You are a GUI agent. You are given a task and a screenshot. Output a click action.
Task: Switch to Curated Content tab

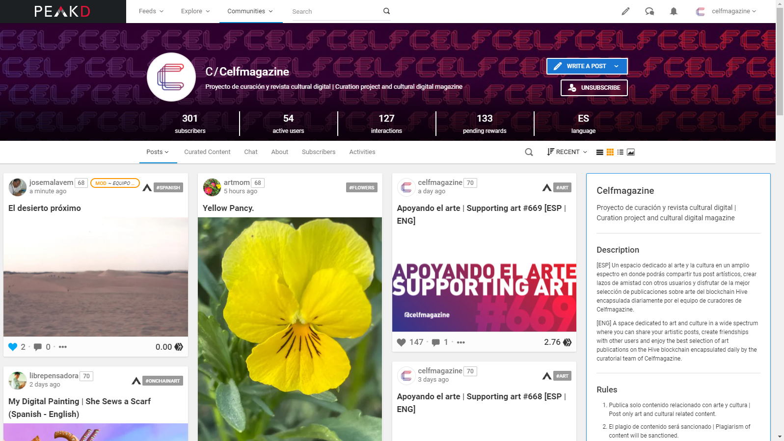point(207,152)
